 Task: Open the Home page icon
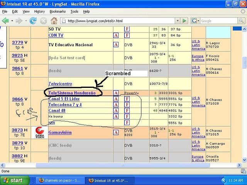point(54,21)
